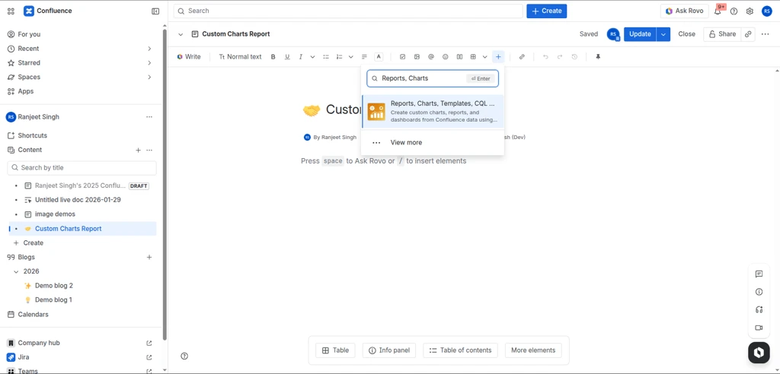The height and width of the screenshot is (374, 780).
Task: Click the Write AI button
Action: 189,56
